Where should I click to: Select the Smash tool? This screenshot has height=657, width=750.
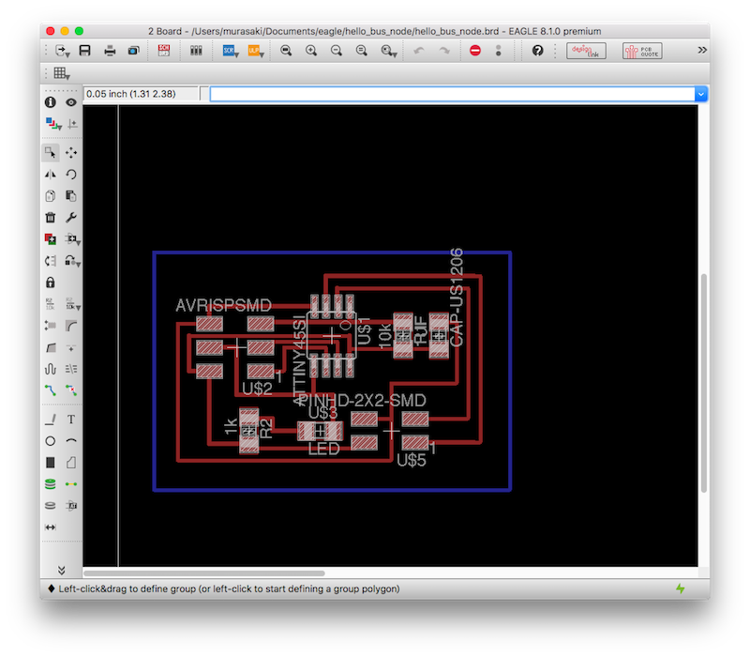click(51, 326)
